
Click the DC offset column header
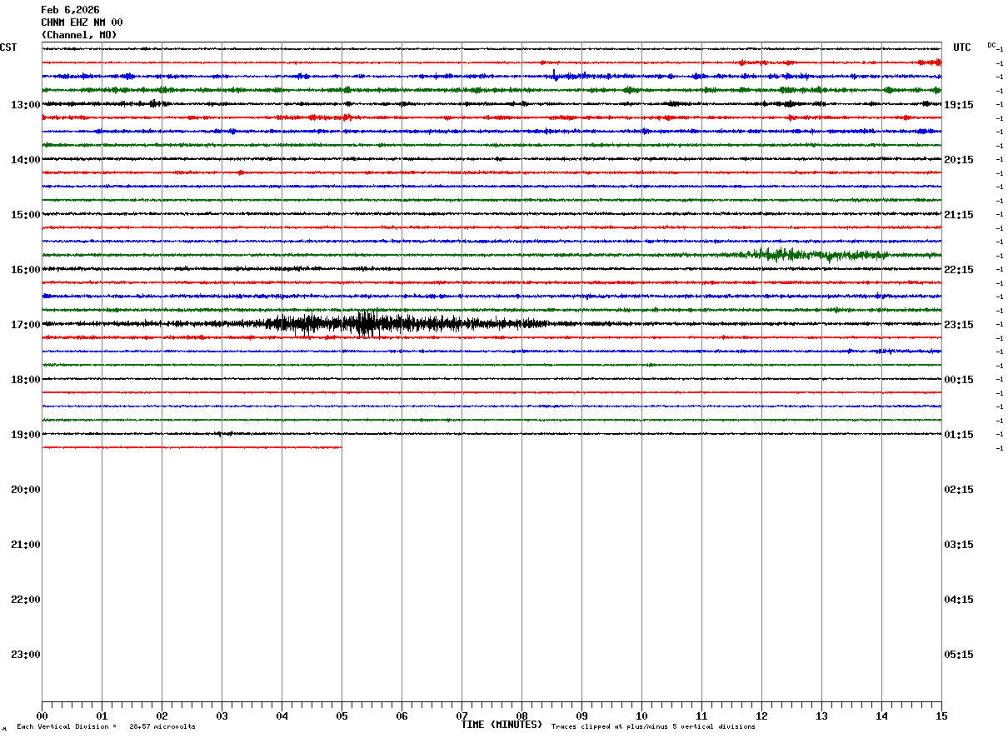coord(992,45)
